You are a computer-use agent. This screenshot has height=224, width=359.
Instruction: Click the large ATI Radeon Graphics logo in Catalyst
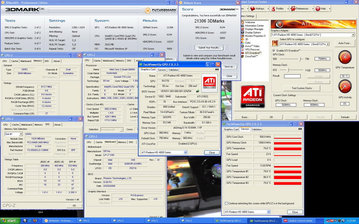253,96
